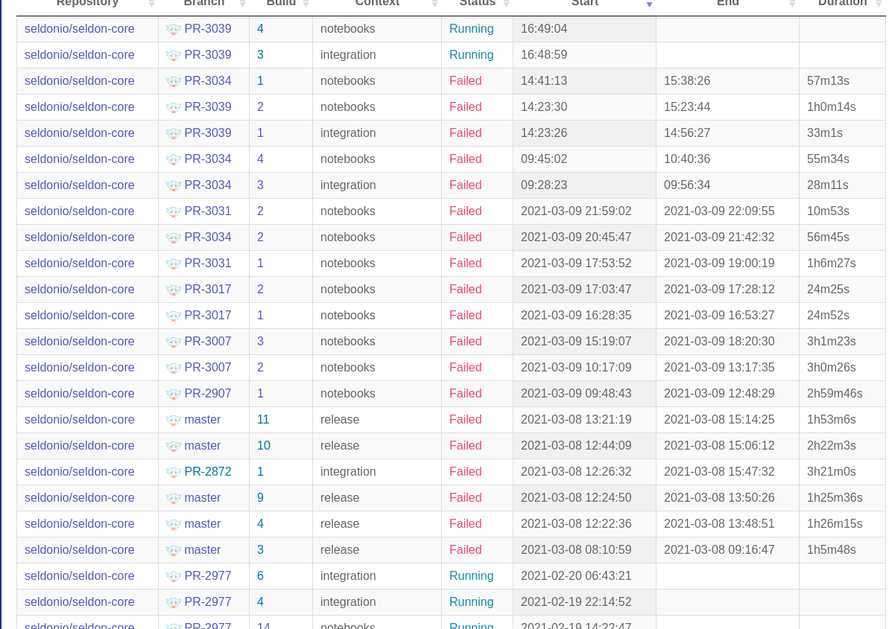Click the pipeline icon beside PR-2977 build 6
The image size is (892, 629).
pos(174,577)
